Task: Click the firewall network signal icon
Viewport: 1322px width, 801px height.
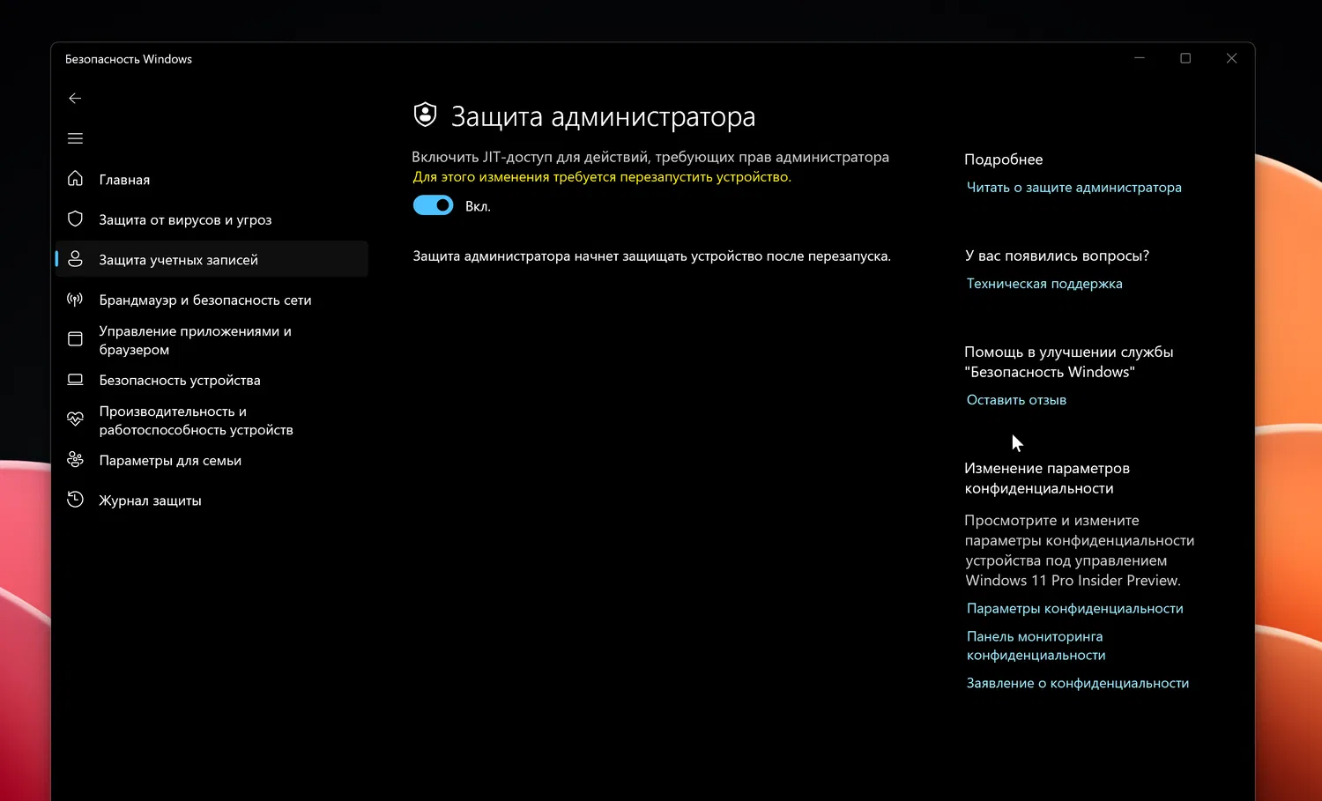Action: 75,300
